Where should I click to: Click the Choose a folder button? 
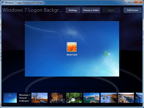[91, 10]
